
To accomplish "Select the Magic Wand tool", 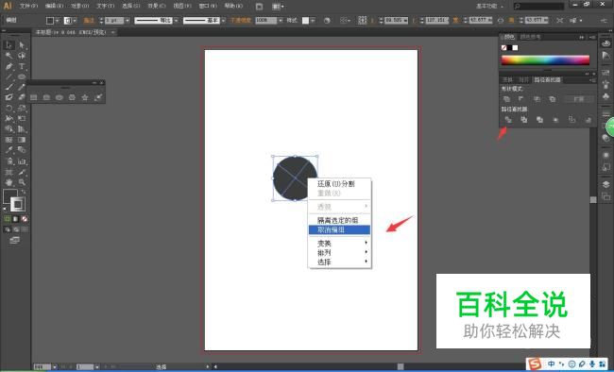I will tap(9, 56).
